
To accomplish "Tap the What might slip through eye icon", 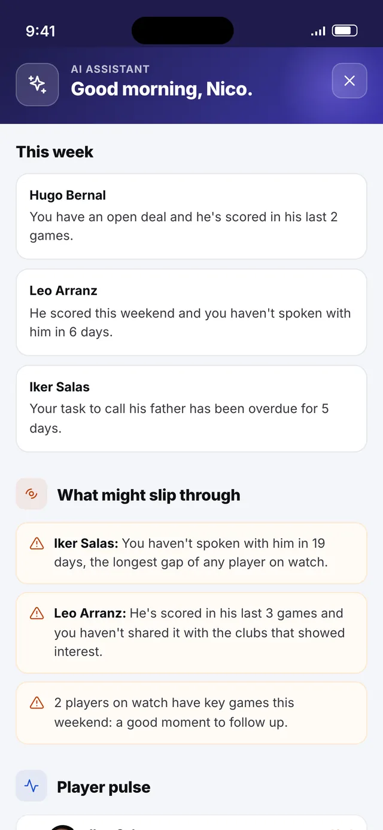I will coord(32,494).
